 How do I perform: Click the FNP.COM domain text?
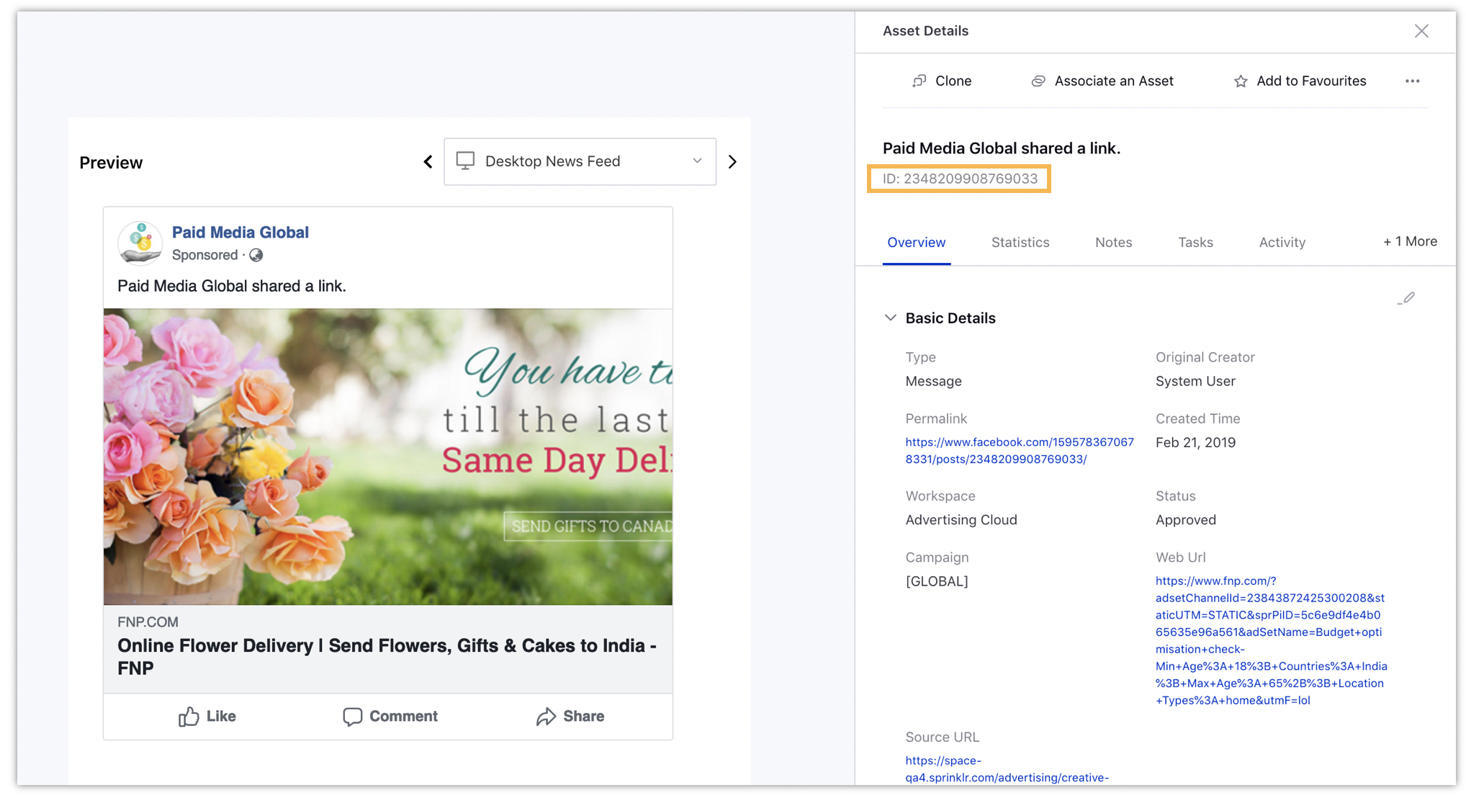[x=148, y=622]
